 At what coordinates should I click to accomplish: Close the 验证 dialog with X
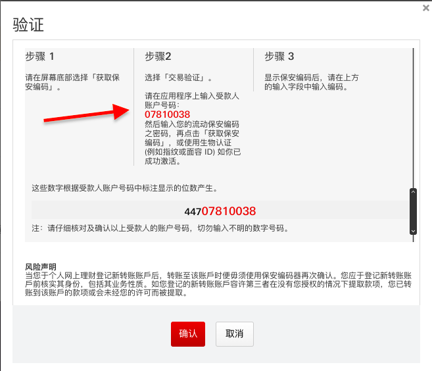(x=426, y=9)
